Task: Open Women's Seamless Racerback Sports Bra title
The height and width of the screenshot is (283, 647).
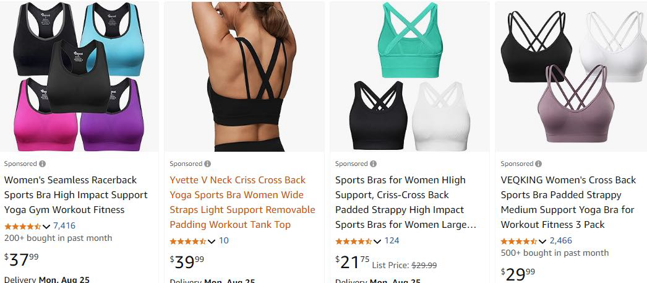Action: 76,195
